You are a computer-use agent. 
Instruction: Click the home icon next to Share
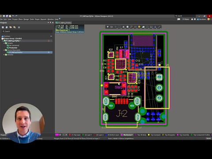pyautogui.click(x=192, y=19)
